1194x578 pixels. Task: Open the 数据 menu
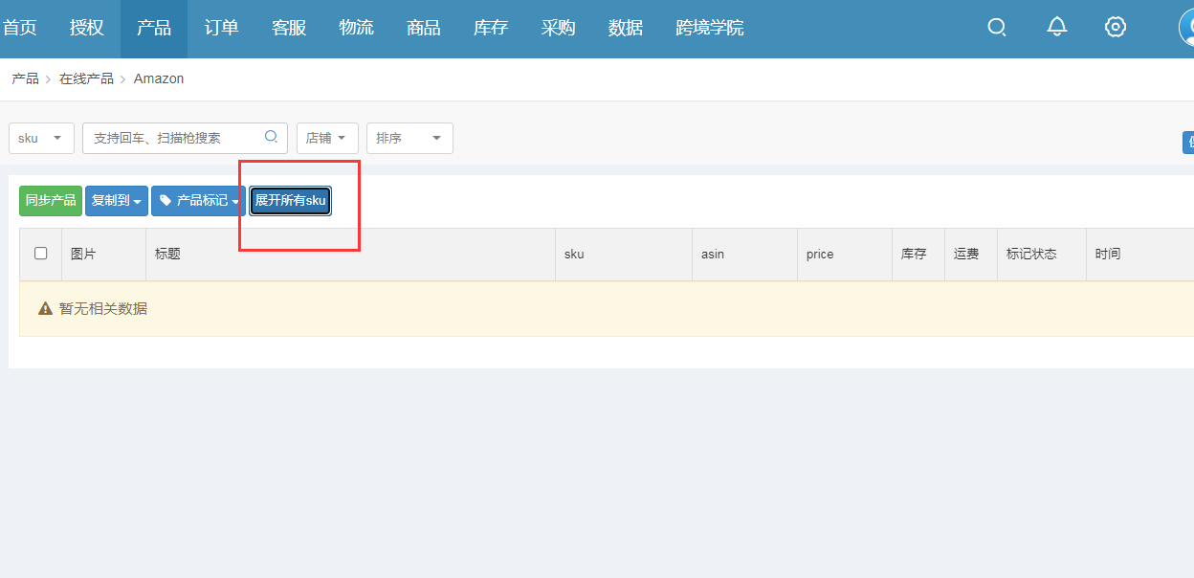626,28
